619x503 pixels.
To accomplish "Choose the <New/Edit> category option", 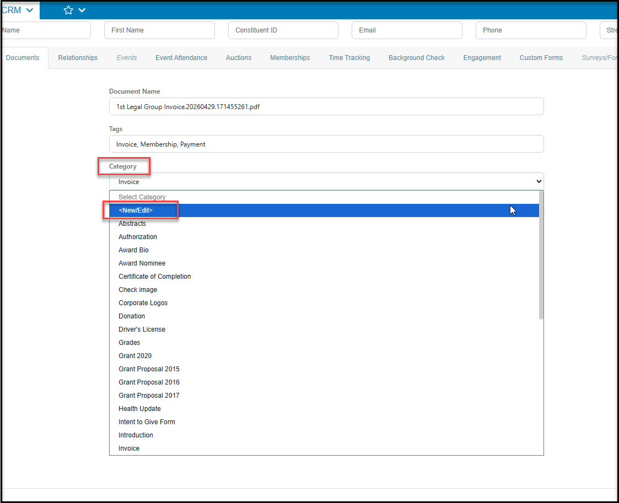I will [324, 210].
